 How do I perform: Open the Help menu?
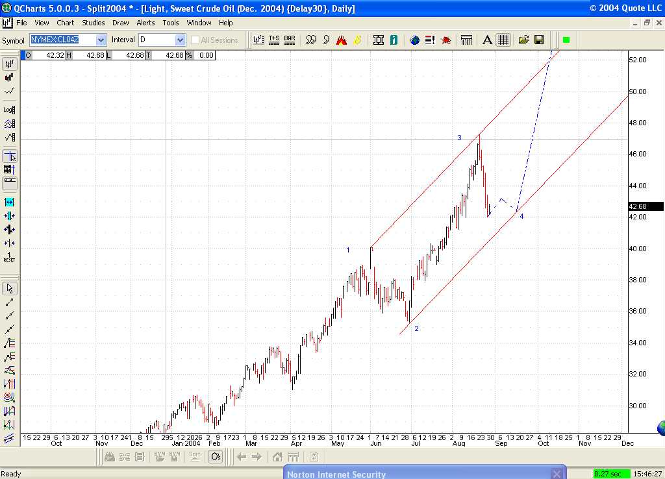(225, 23)
